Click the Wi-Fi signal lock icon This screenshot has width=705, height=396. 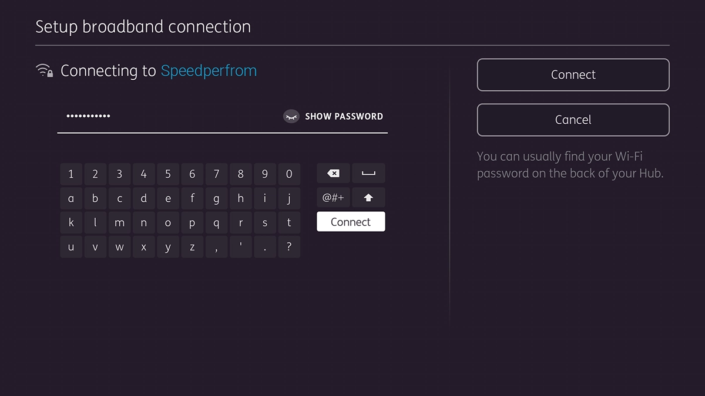44,70
